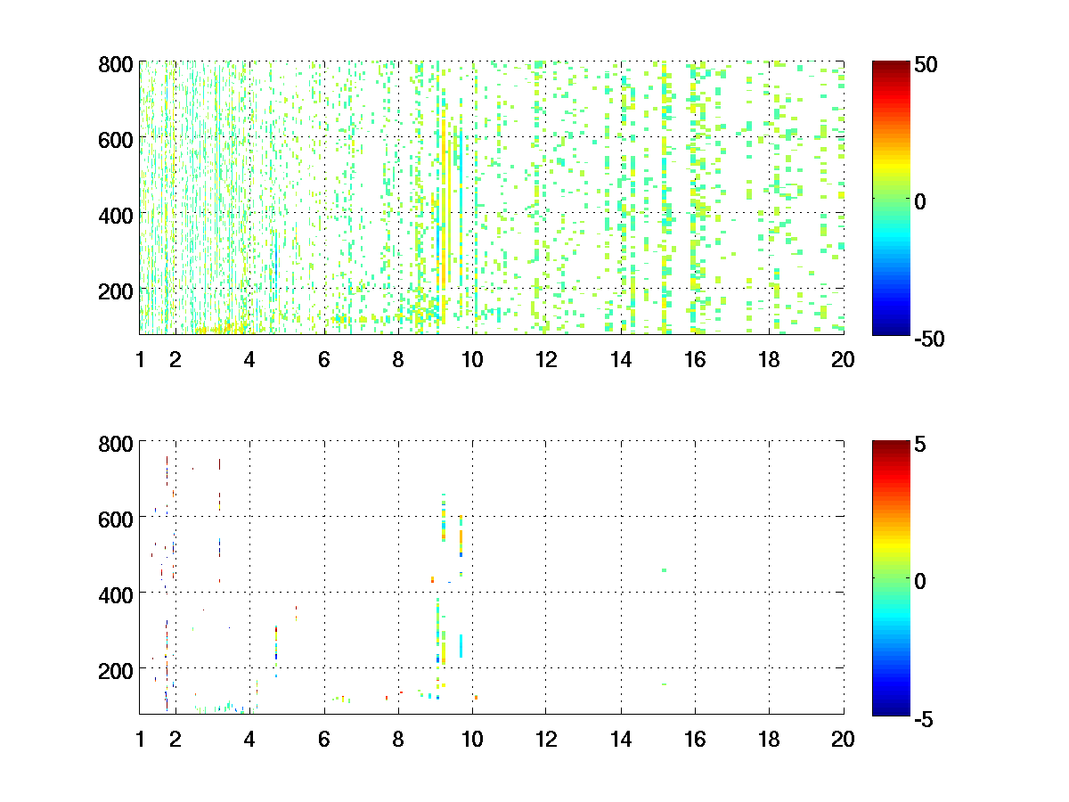The width and height of the screenshot is (1069, 802).
Task: Click x-axis tick '8' under bottom plot
Action: [x=398, y=739]
